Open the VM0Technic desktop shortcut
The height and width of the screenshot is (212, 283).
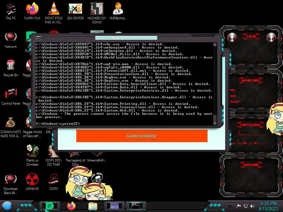click(118, 11)
